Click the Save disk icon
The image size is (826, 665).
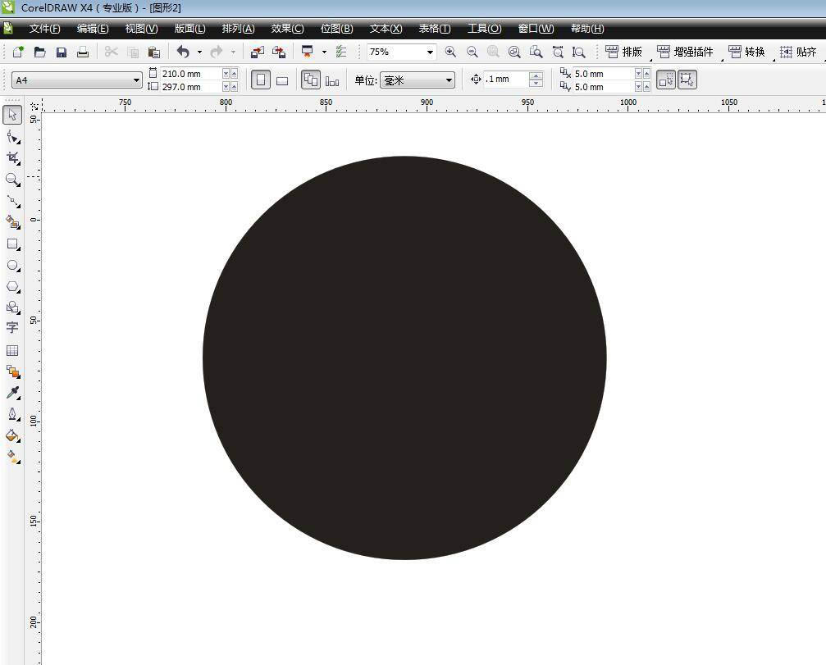[62, 52]
